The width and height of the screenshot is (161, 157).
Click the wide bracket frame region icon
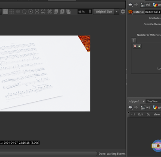[43, 12]
